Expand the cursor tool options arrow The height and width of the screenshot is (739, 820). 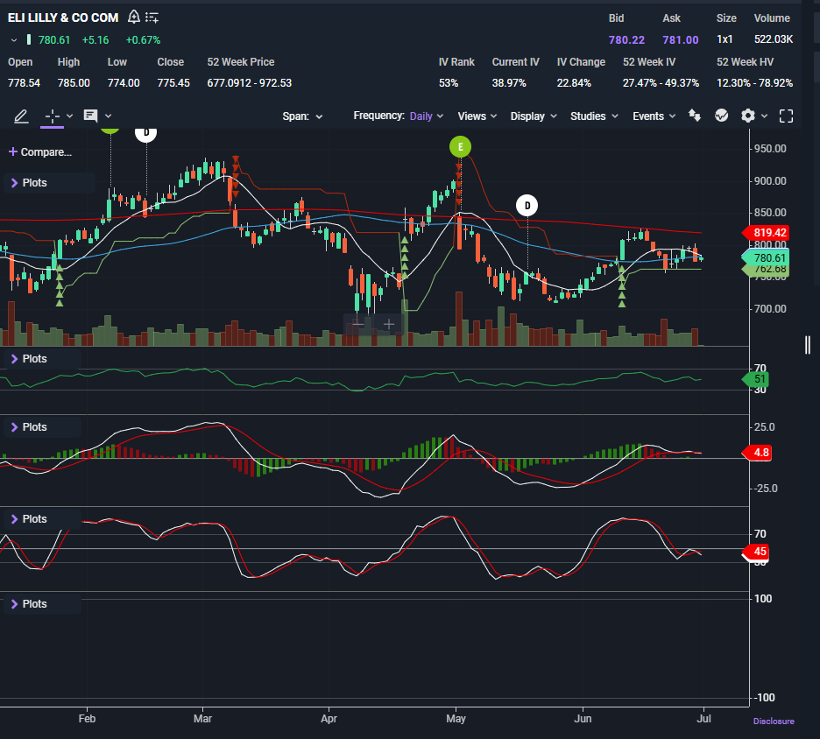[69, 116]
